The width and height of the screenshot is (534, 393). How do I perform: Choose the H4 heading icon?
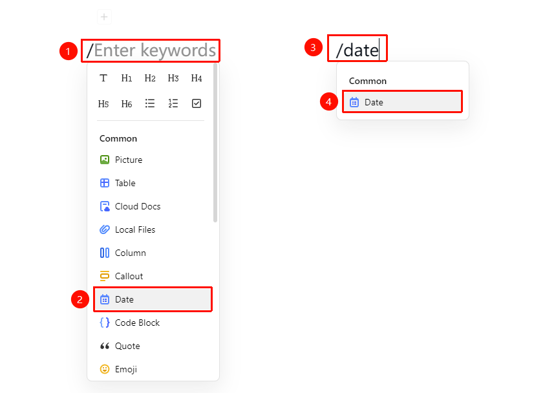point(197,78)
